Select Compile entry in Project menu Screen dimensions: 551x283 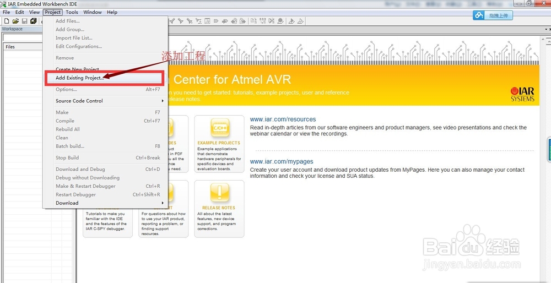pyautogui.click(x=105, y=121)
